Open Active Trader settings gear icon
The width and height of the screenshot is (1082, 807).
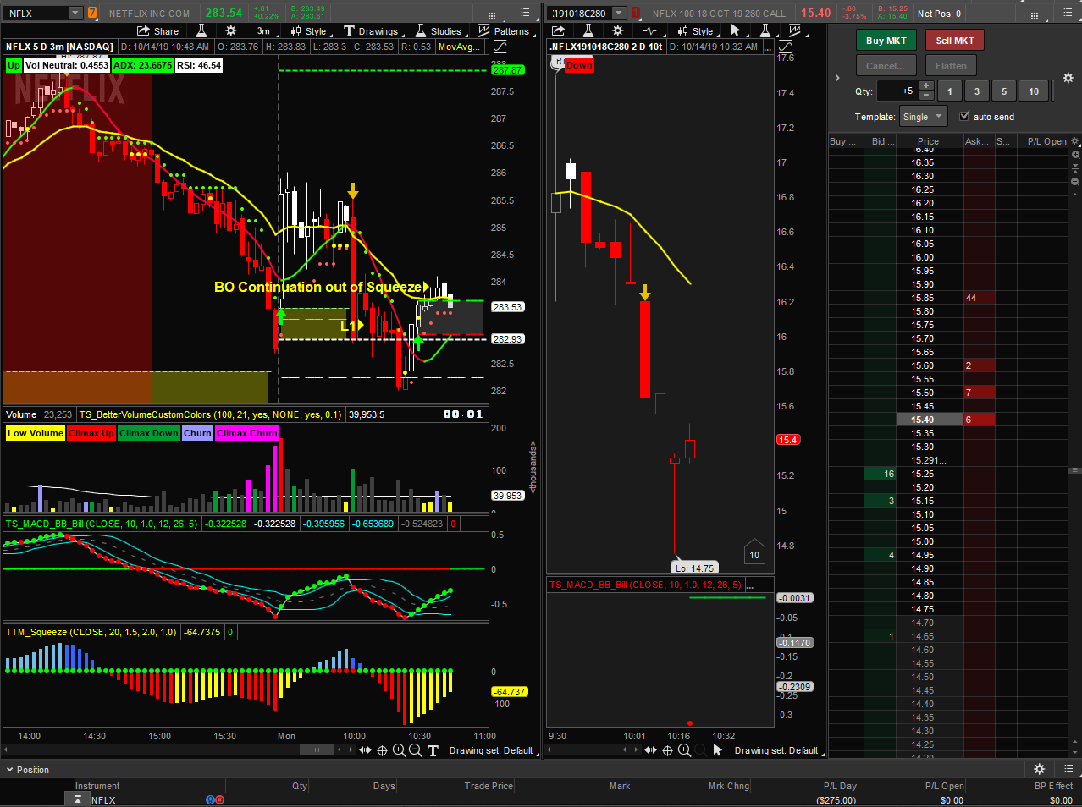pos(1068,78)
